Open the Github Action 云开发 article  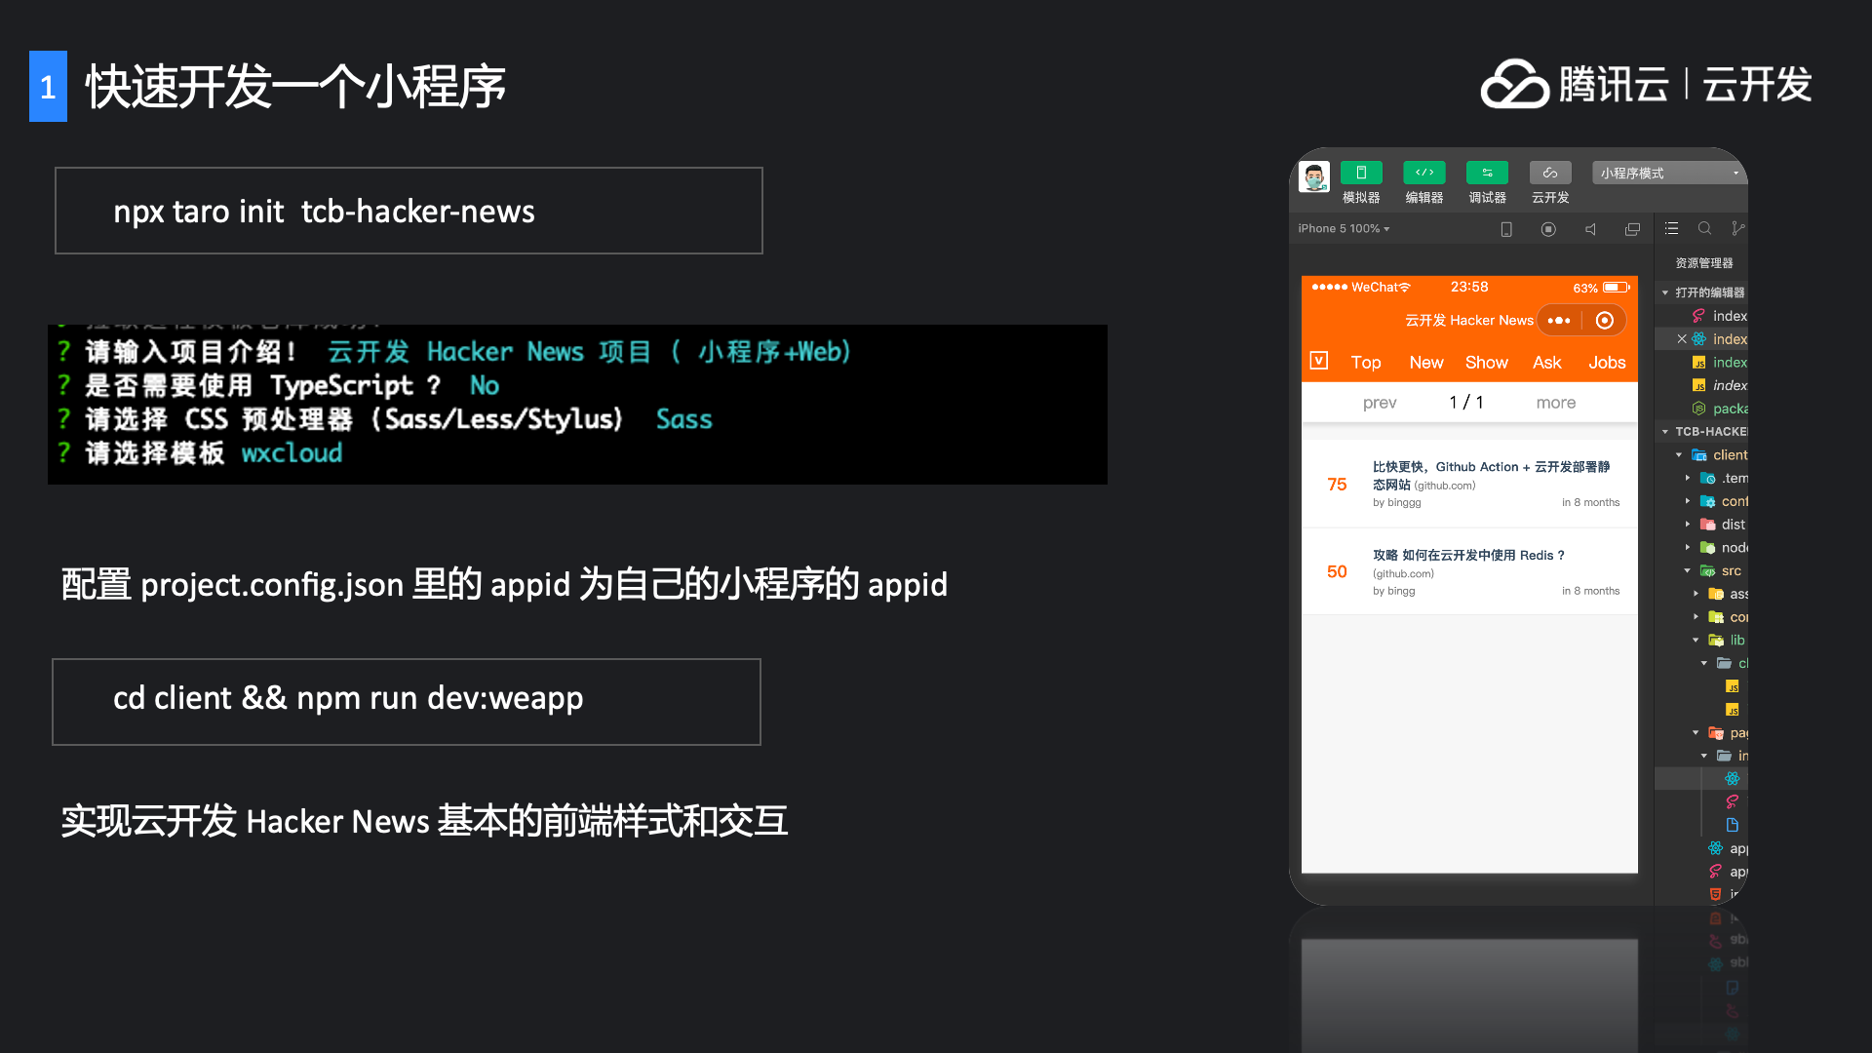pyautogui.click(x=1491, y=476)
